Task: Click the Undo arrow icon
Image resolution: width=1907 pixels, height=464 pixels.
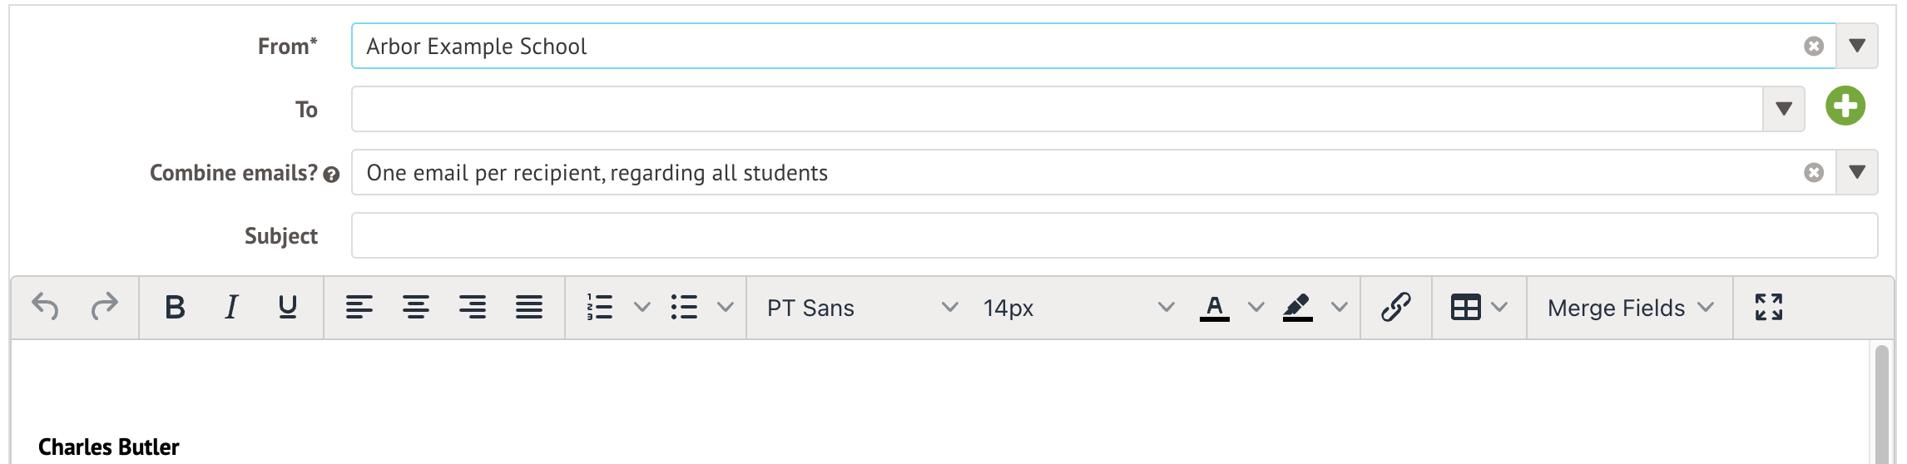Action: pos(45,307)
